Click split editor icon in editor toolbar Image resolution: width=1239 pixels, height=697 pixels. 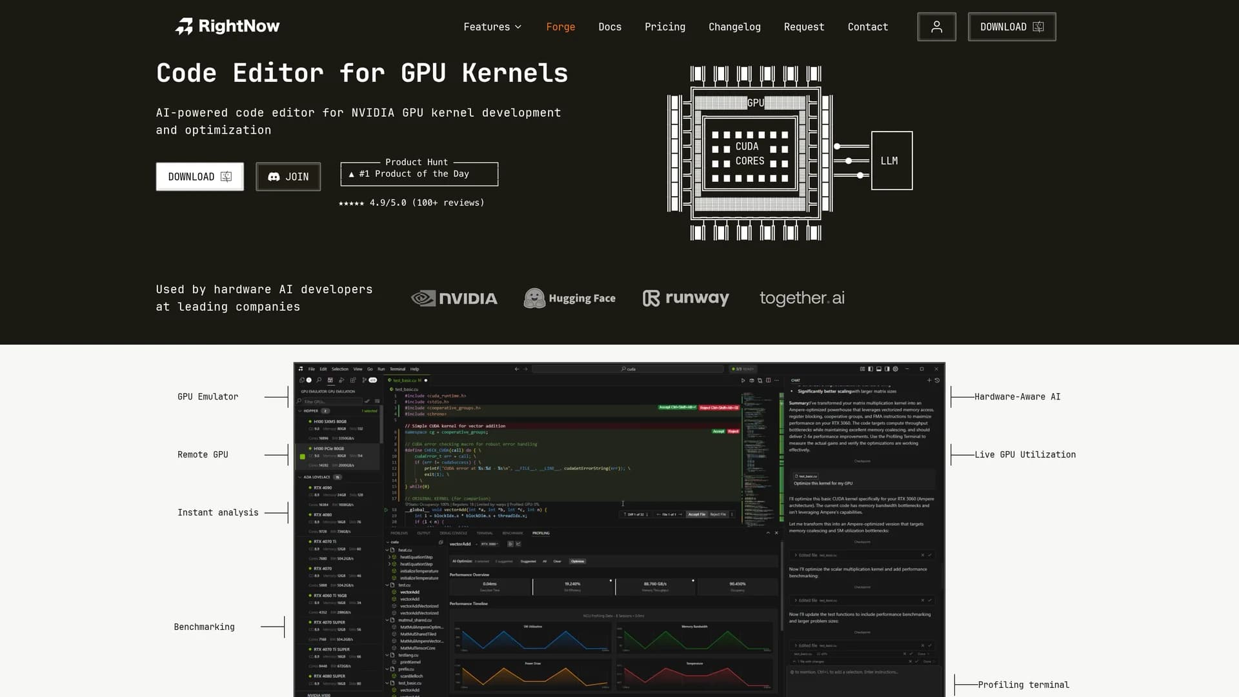[768, 380]
